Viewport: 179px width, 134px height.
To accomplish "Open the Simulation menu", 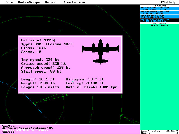I will 74,2.
